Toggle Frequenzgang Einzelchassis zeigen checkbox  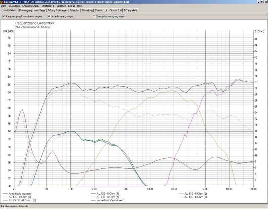pos(4,16)
